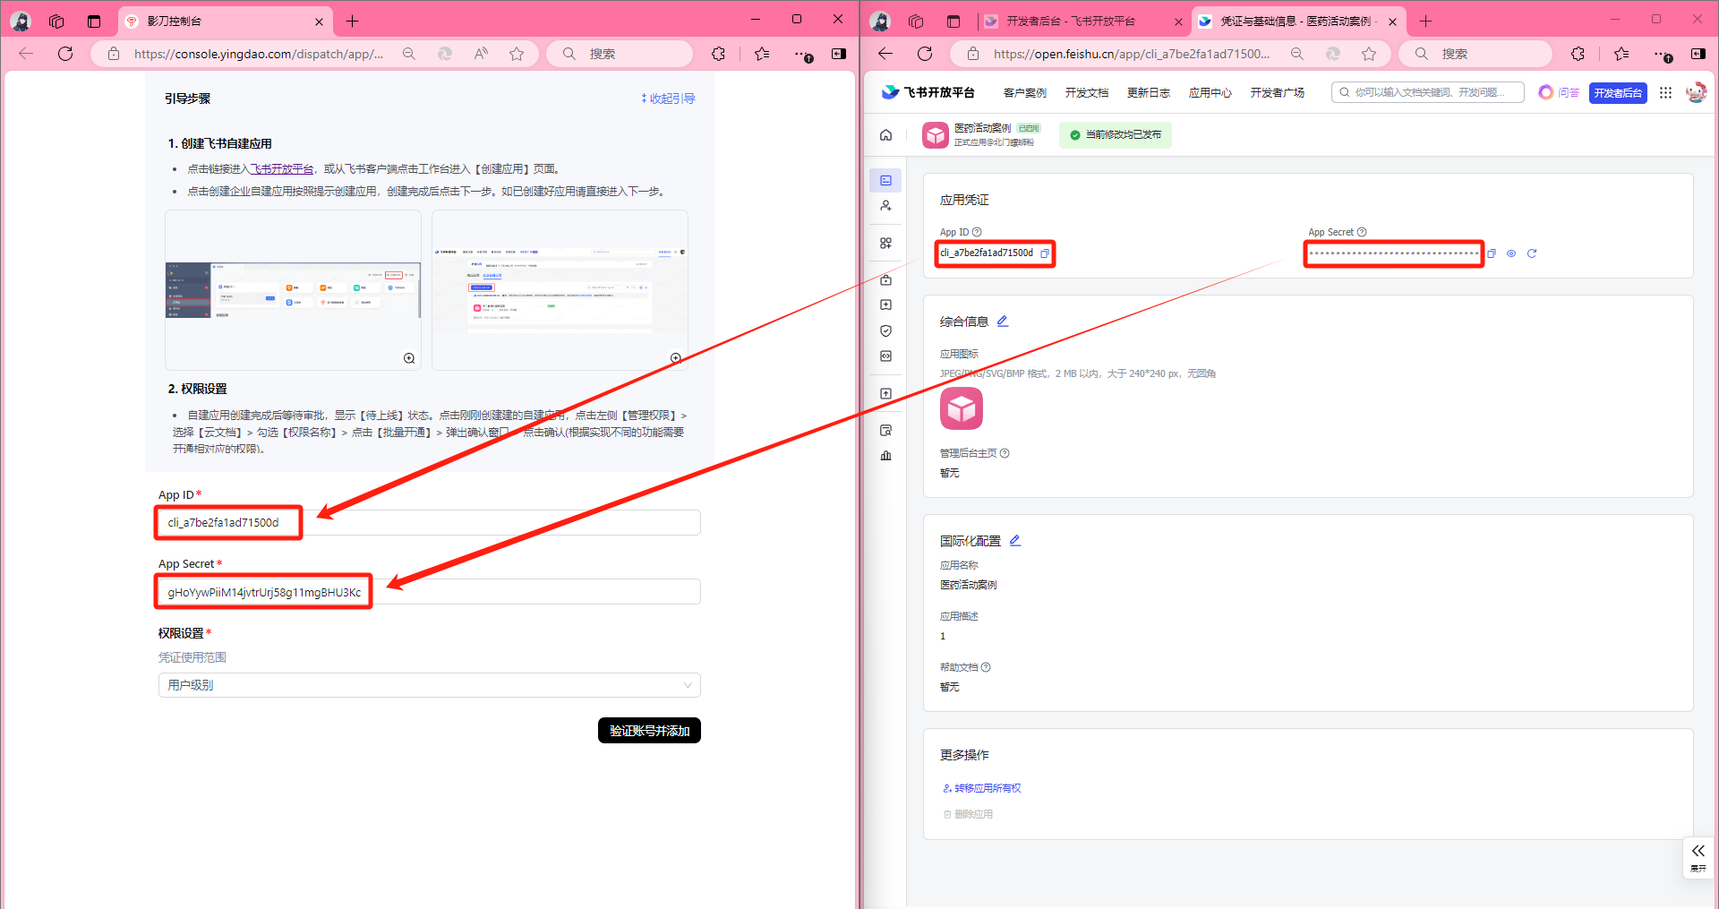The height and width of the screenshot is (909, 1719).
Task: Focus the Feishu docs keyword search field
Action: tap(1428, 92)
